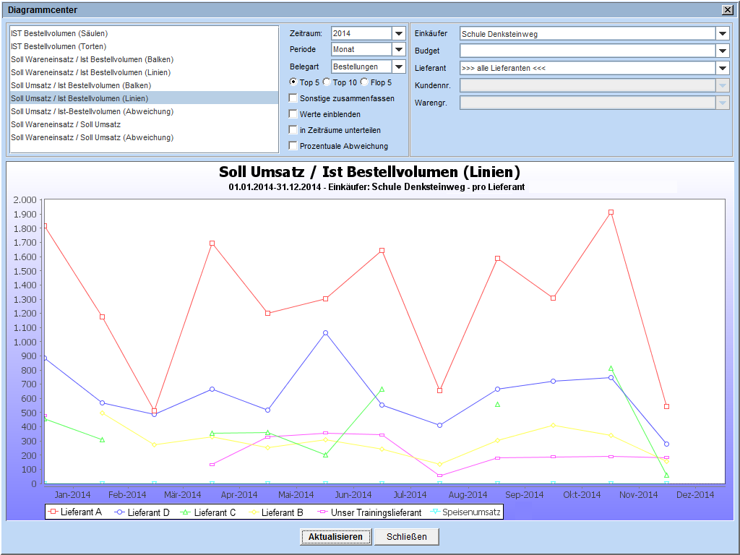Choose Soll Wareneinsatz / Soll Umsatz entry
This screenshot has width=740, height=555.
coord(66,124)
